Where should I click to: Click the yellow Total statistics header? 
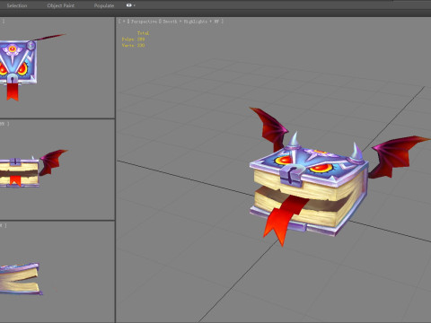click(x=143, y=33)
